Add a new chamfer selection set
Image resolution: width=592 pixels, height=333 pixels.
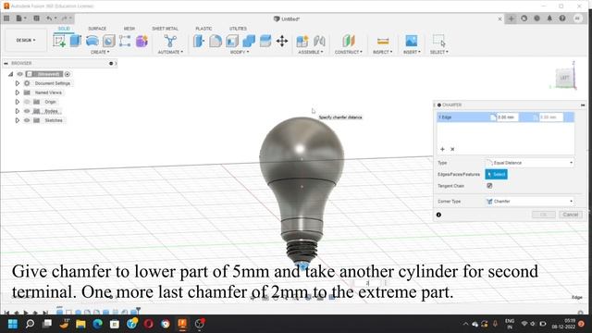click(442, 149)
